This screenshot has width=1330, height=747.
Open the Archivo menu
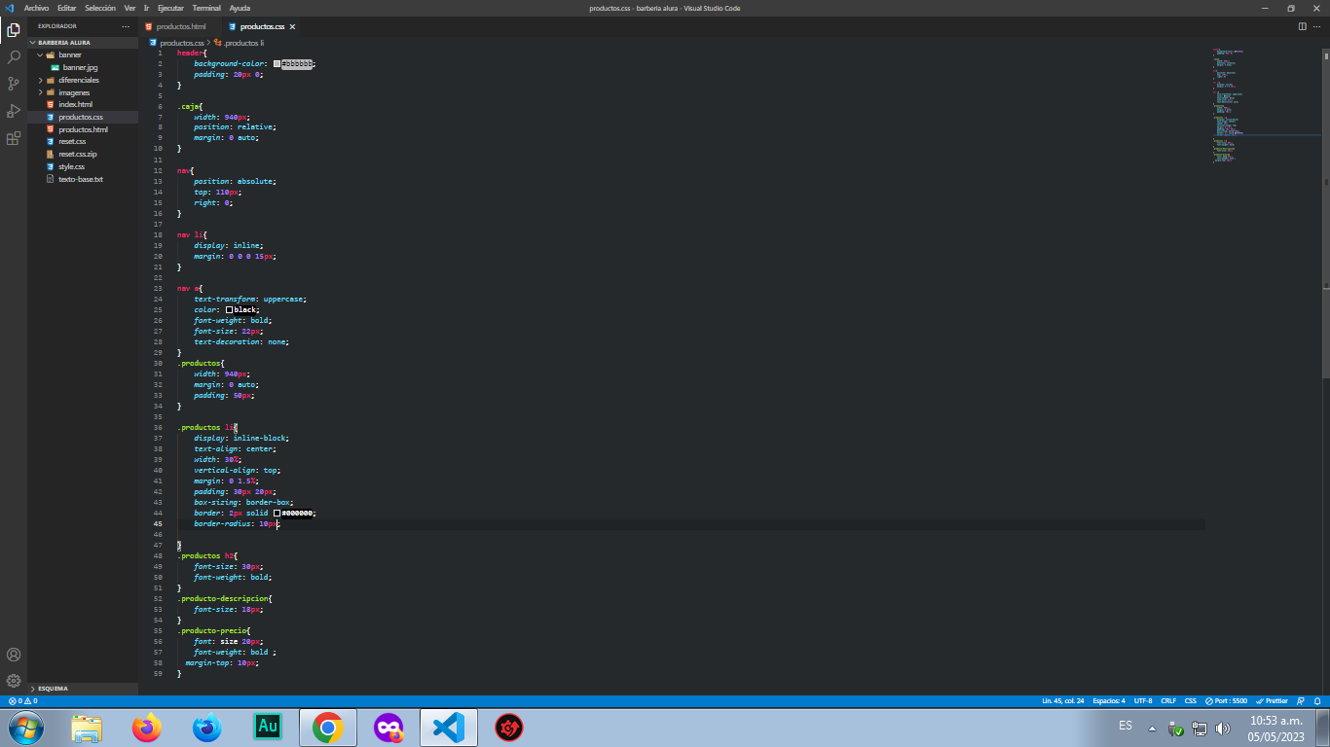click(x=37, y=8)
